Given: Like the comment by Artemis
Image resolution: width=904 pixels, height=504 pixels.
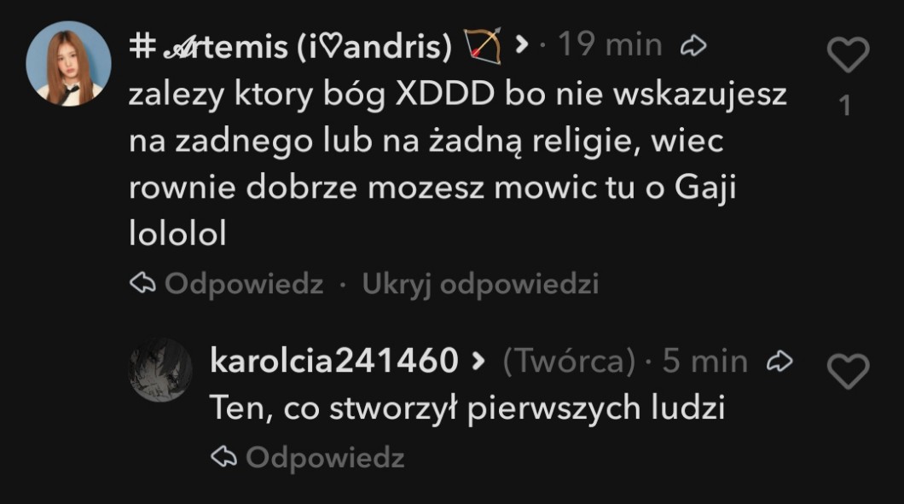Looking at the screenshot, I should click(848, 55).
